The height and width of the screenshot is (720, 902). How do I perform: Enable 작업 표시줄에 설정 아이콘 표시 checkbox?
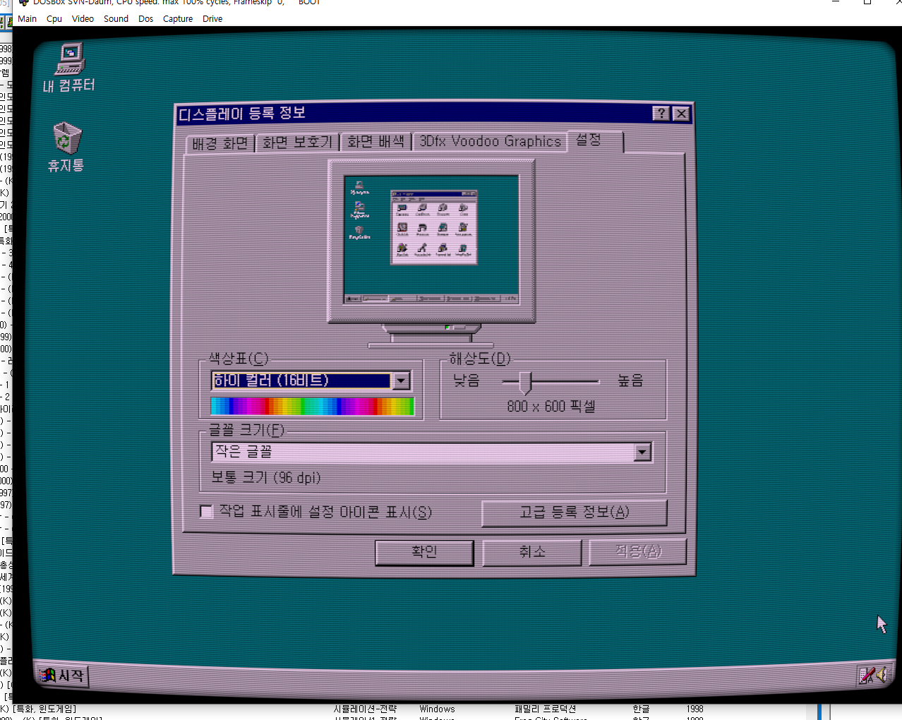click(207, 511)
